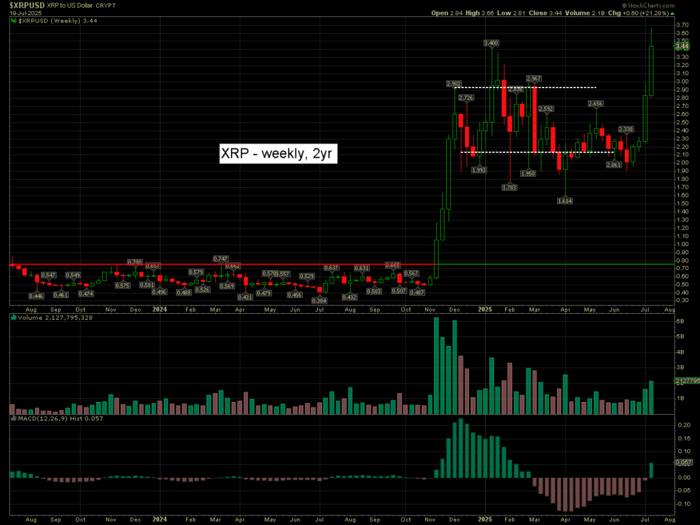
Task: Click the 0.700 high price label
Action: [135, 262]
